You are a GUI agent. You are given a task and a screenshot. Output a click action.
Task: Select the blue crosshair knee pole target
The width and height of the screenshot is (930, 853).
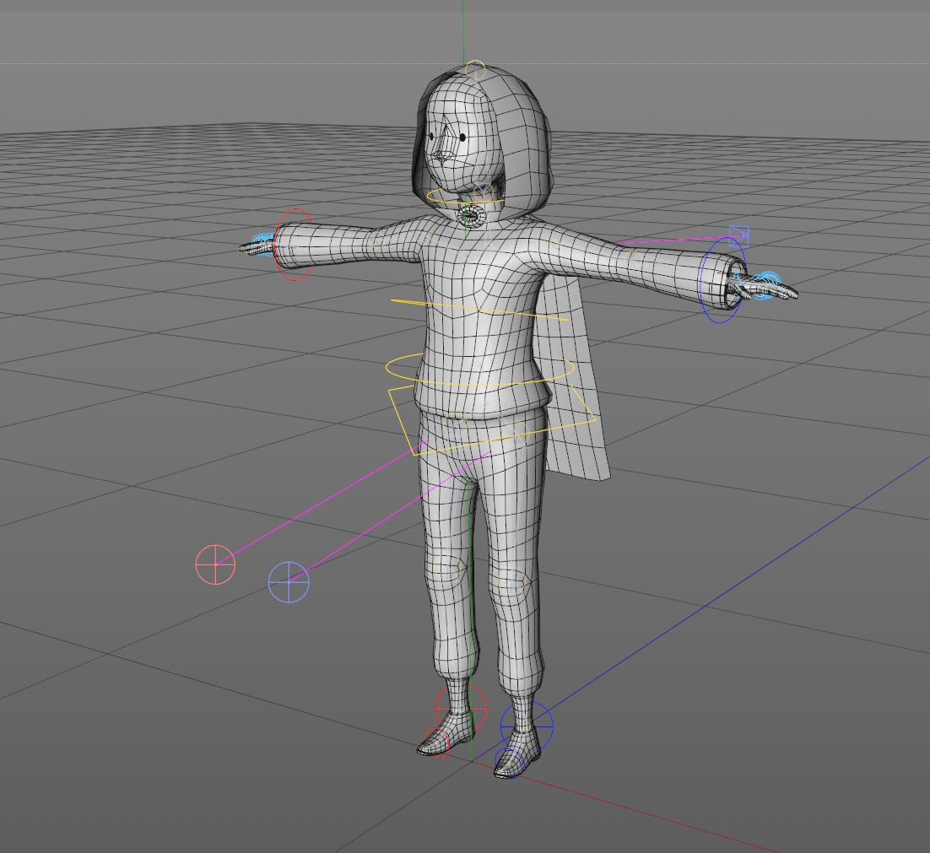tap(289, 582)
